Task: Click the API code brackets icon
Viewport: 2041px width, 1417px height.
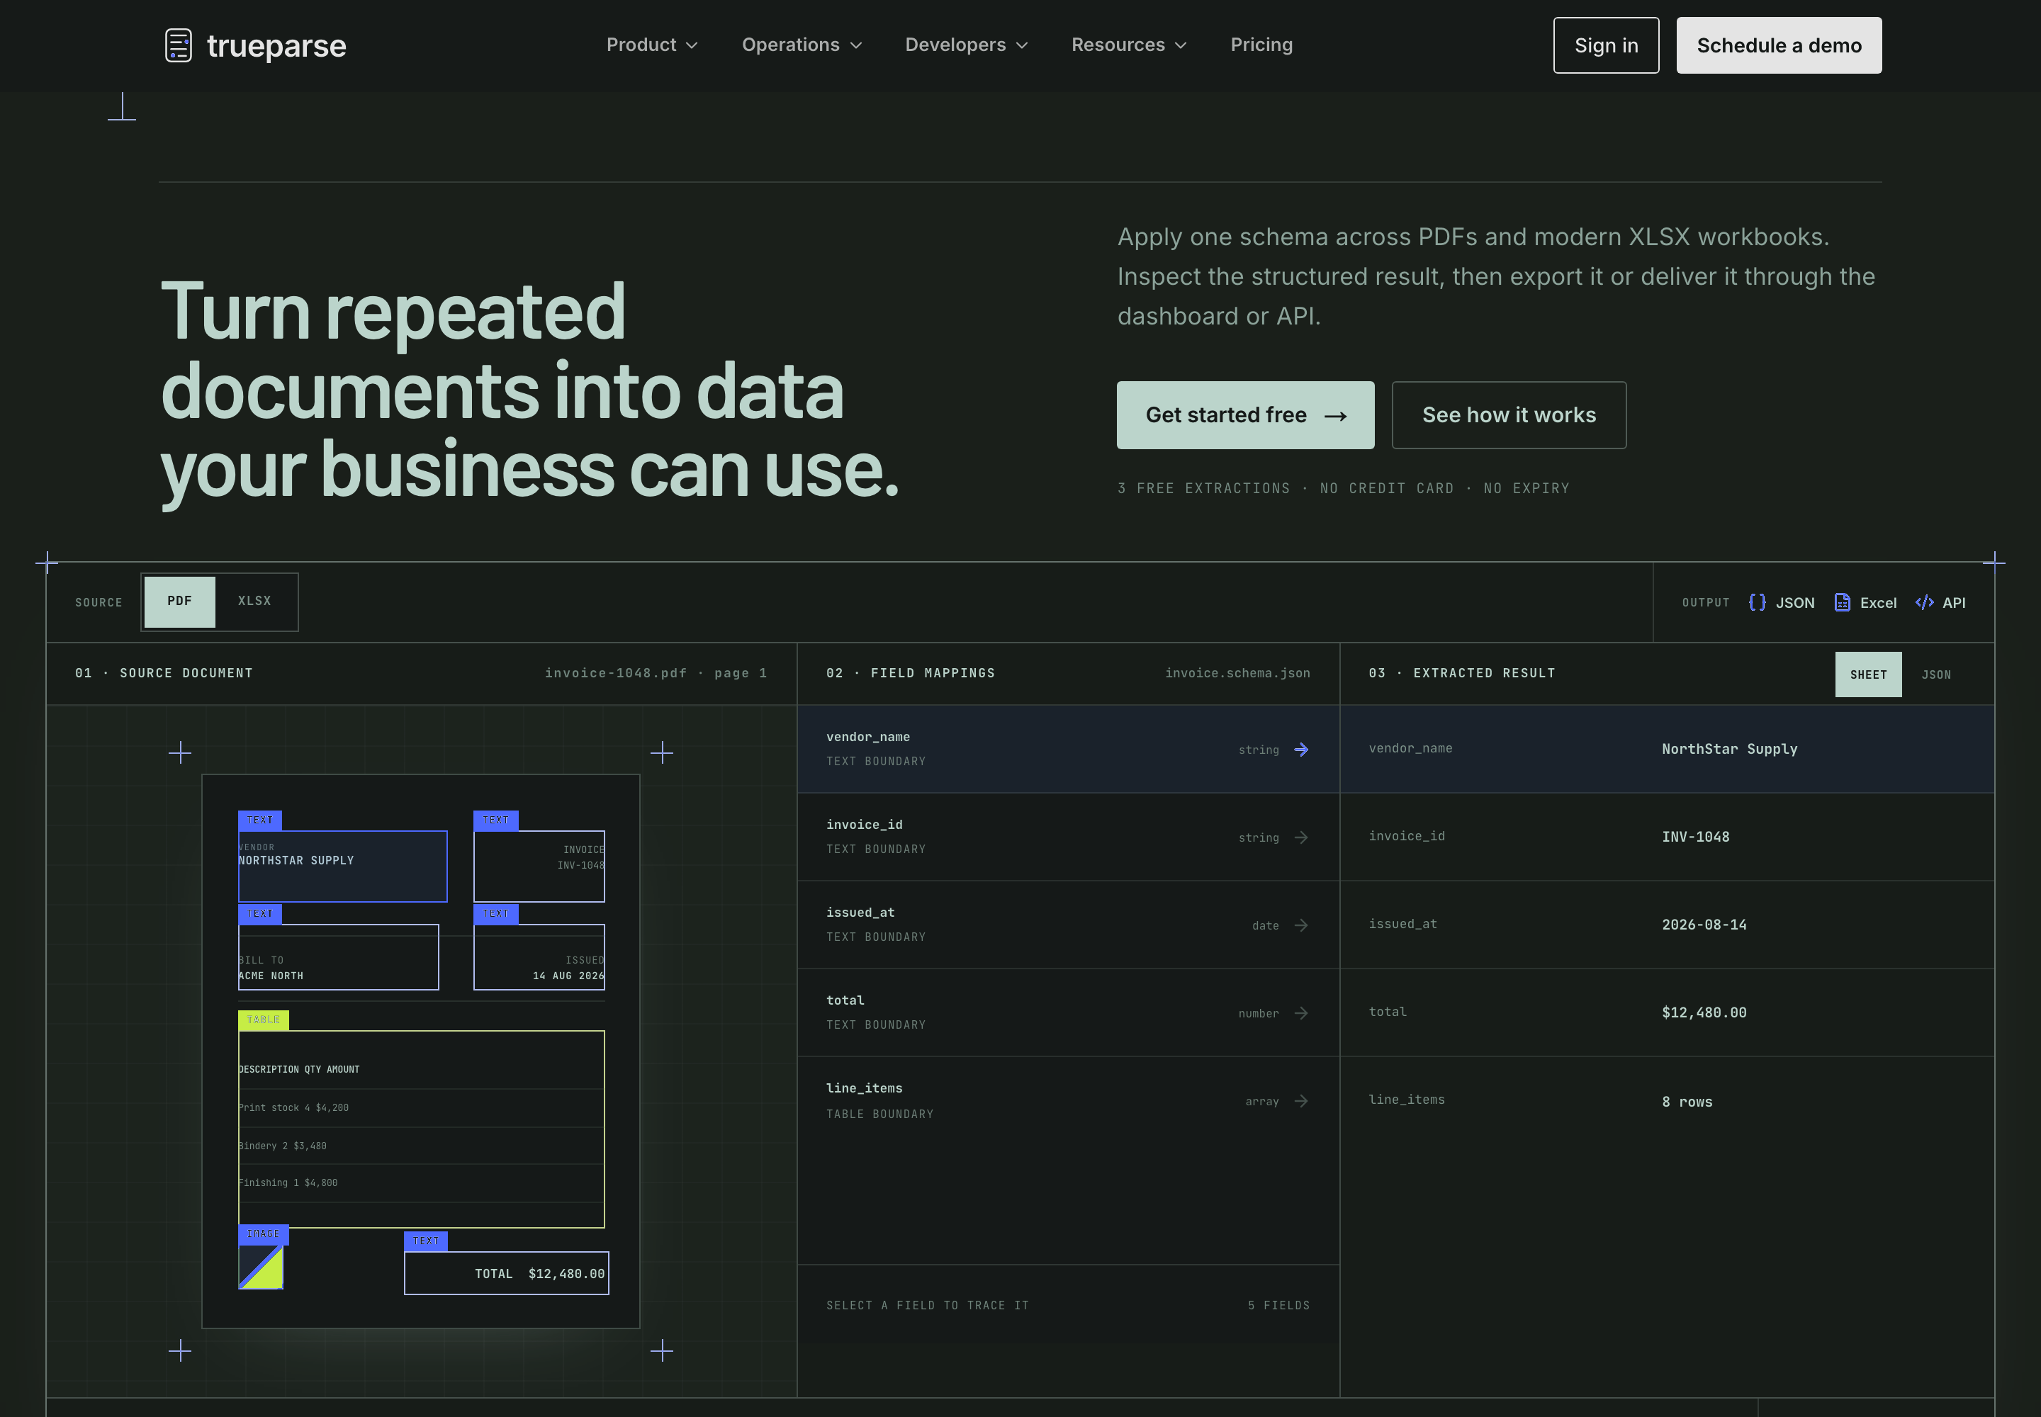Action: [x=1924, y=602]
